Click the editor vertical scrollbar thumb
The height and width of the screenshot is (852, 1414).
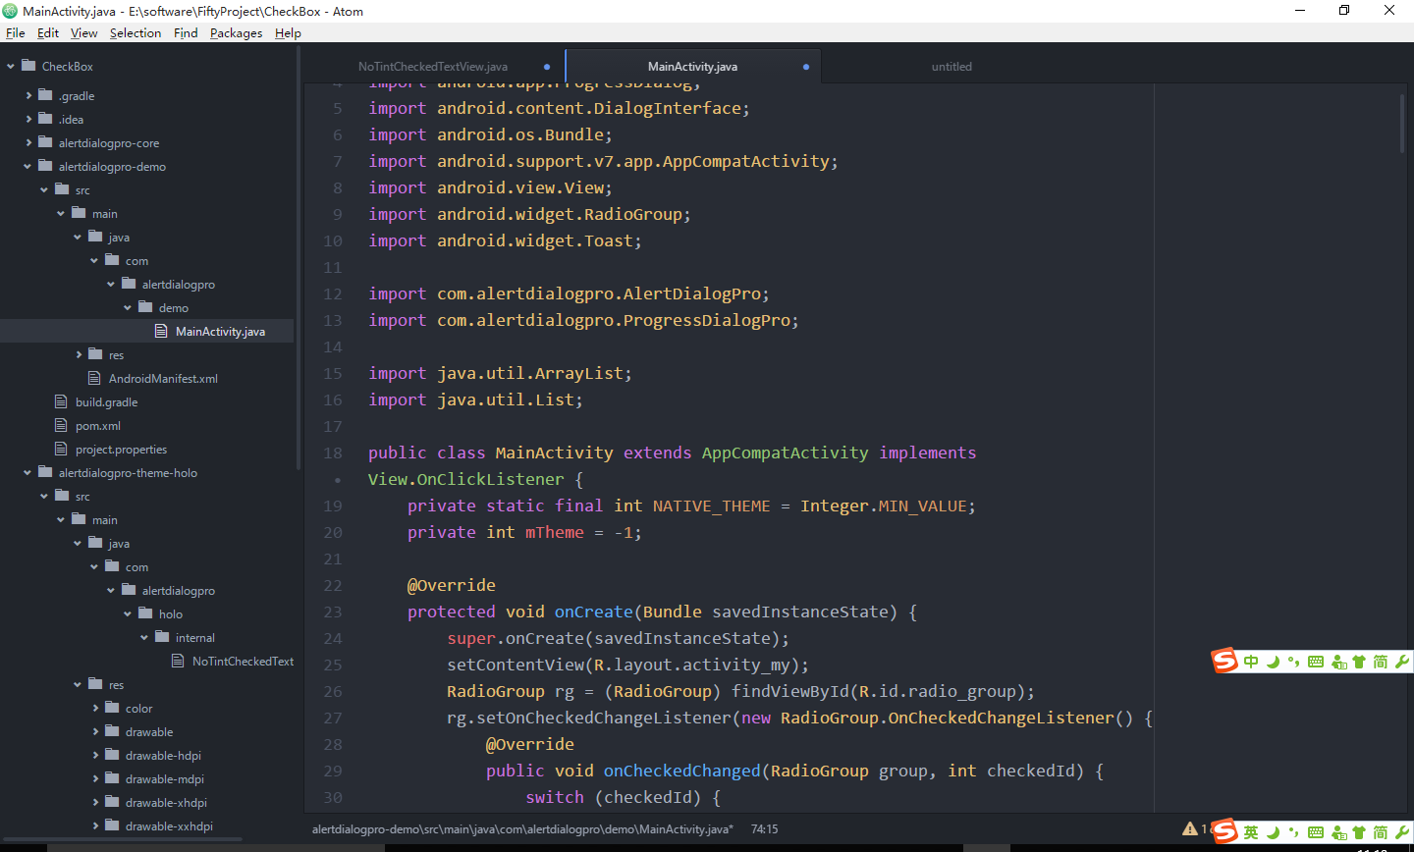point(1402,124)
